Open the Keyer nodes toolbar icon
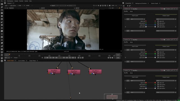Image resolution: width=180 pixels, height=101 pixels. click(x=2, y=22)
